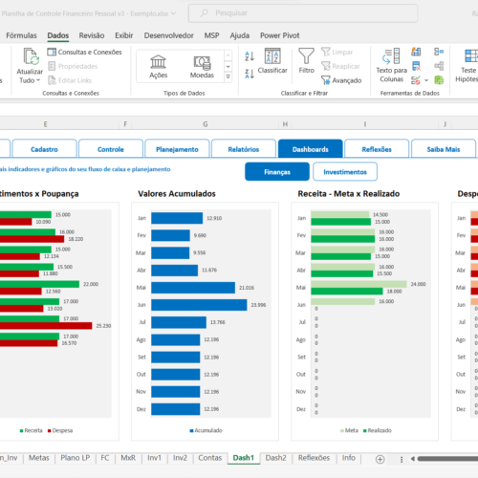
Task: Click the Relationships icon in Ferramentas de Dados
Action: click(439, 66)
